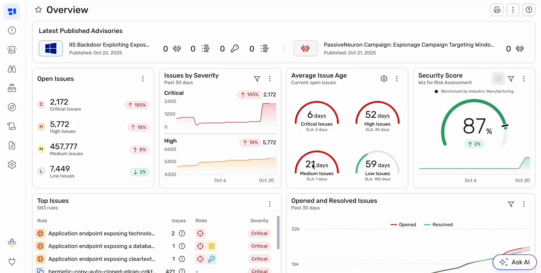Image resolution: width=541 pixels, height=273 pixels.
Task: Open the compass explorer icon in sidebar
Action: pos(12,107)
